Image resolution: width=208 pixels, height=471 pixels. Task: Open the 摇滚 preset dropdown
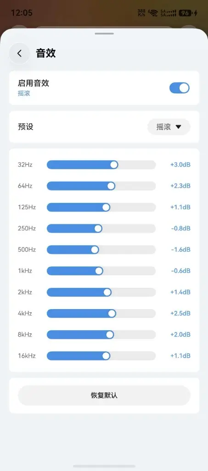coord(169,127)
